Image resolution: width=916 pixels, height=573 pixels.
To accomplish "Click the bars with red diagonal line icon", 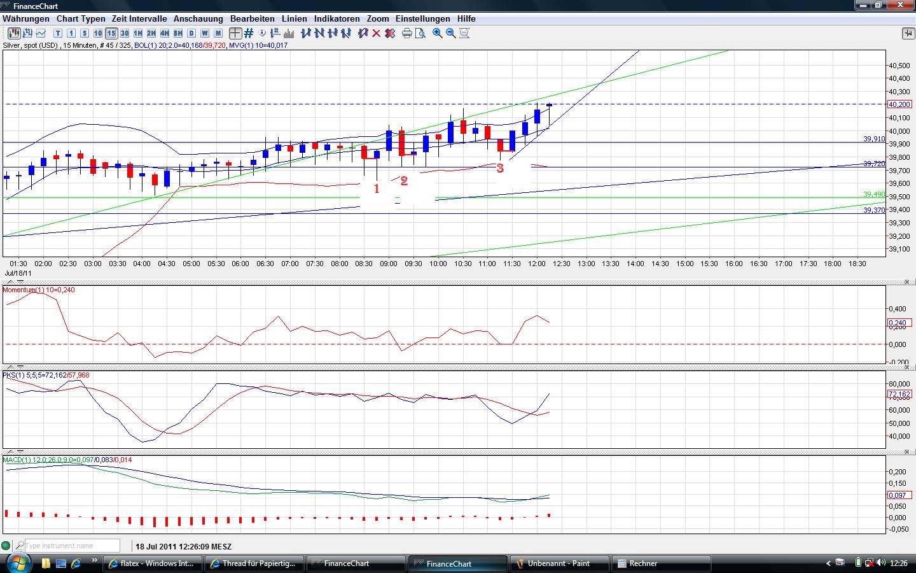I will coord(363,33).
